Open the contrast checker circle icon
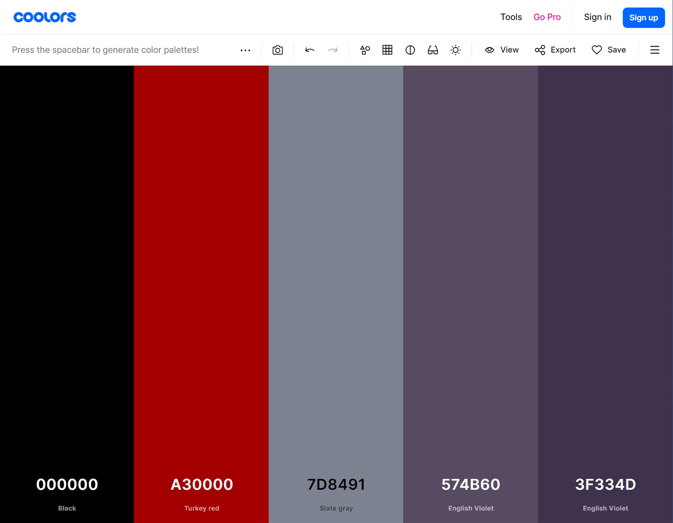 click(410, 50)
